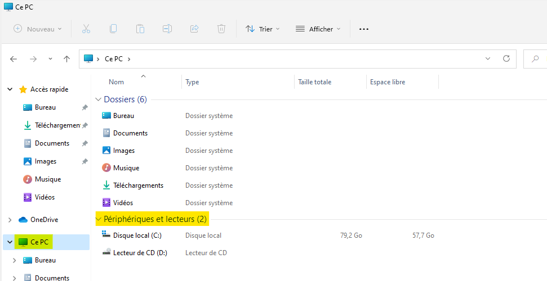Click the Delete trash bin icon
This screenshot has height=281, width=547.
(221, 29)
